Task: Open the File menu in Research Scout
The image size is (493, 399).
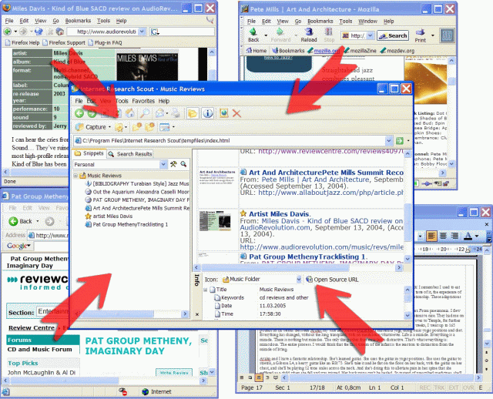Action: pos(79,101)
